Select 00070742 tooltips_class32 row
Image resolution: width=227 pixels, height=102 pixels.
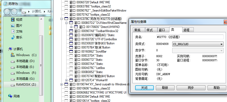[90, 15]
